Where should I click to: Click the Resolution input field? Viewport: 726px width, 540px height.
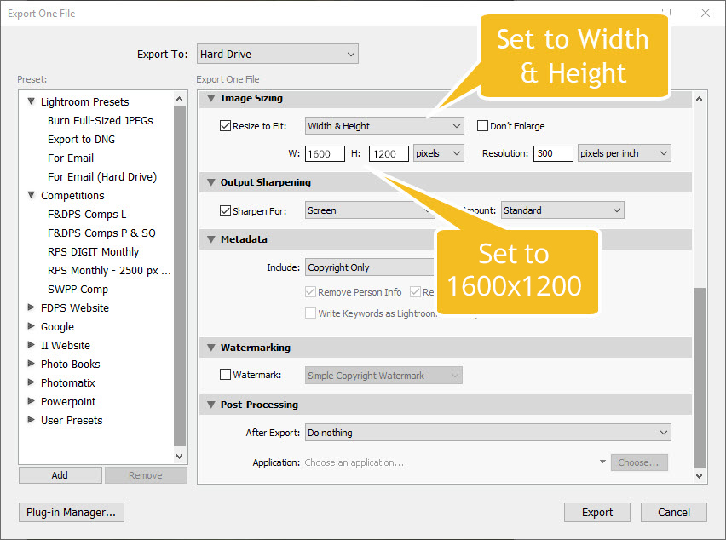pos(552,153)
